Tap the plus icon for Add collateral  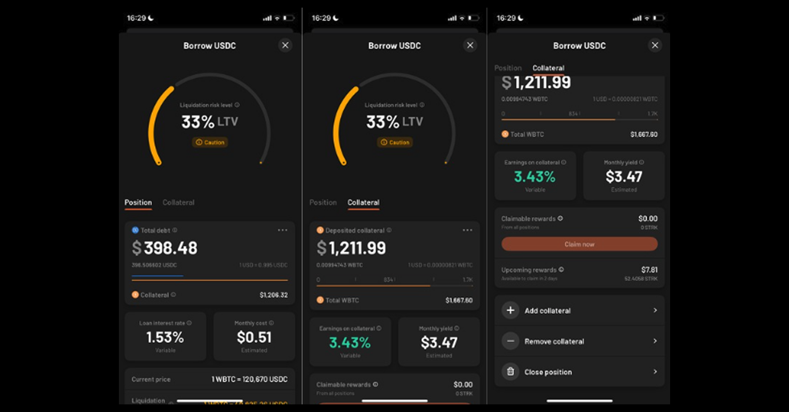(x=510, y=310)
